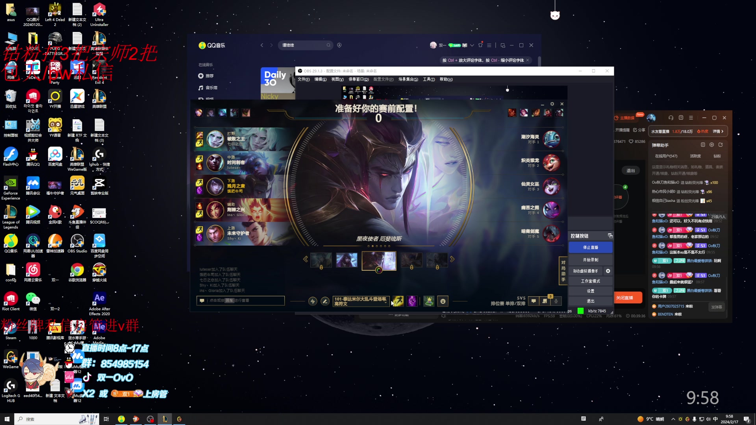Switch to 钻粉 tab

pyautogui.click(x=717, y=156)
